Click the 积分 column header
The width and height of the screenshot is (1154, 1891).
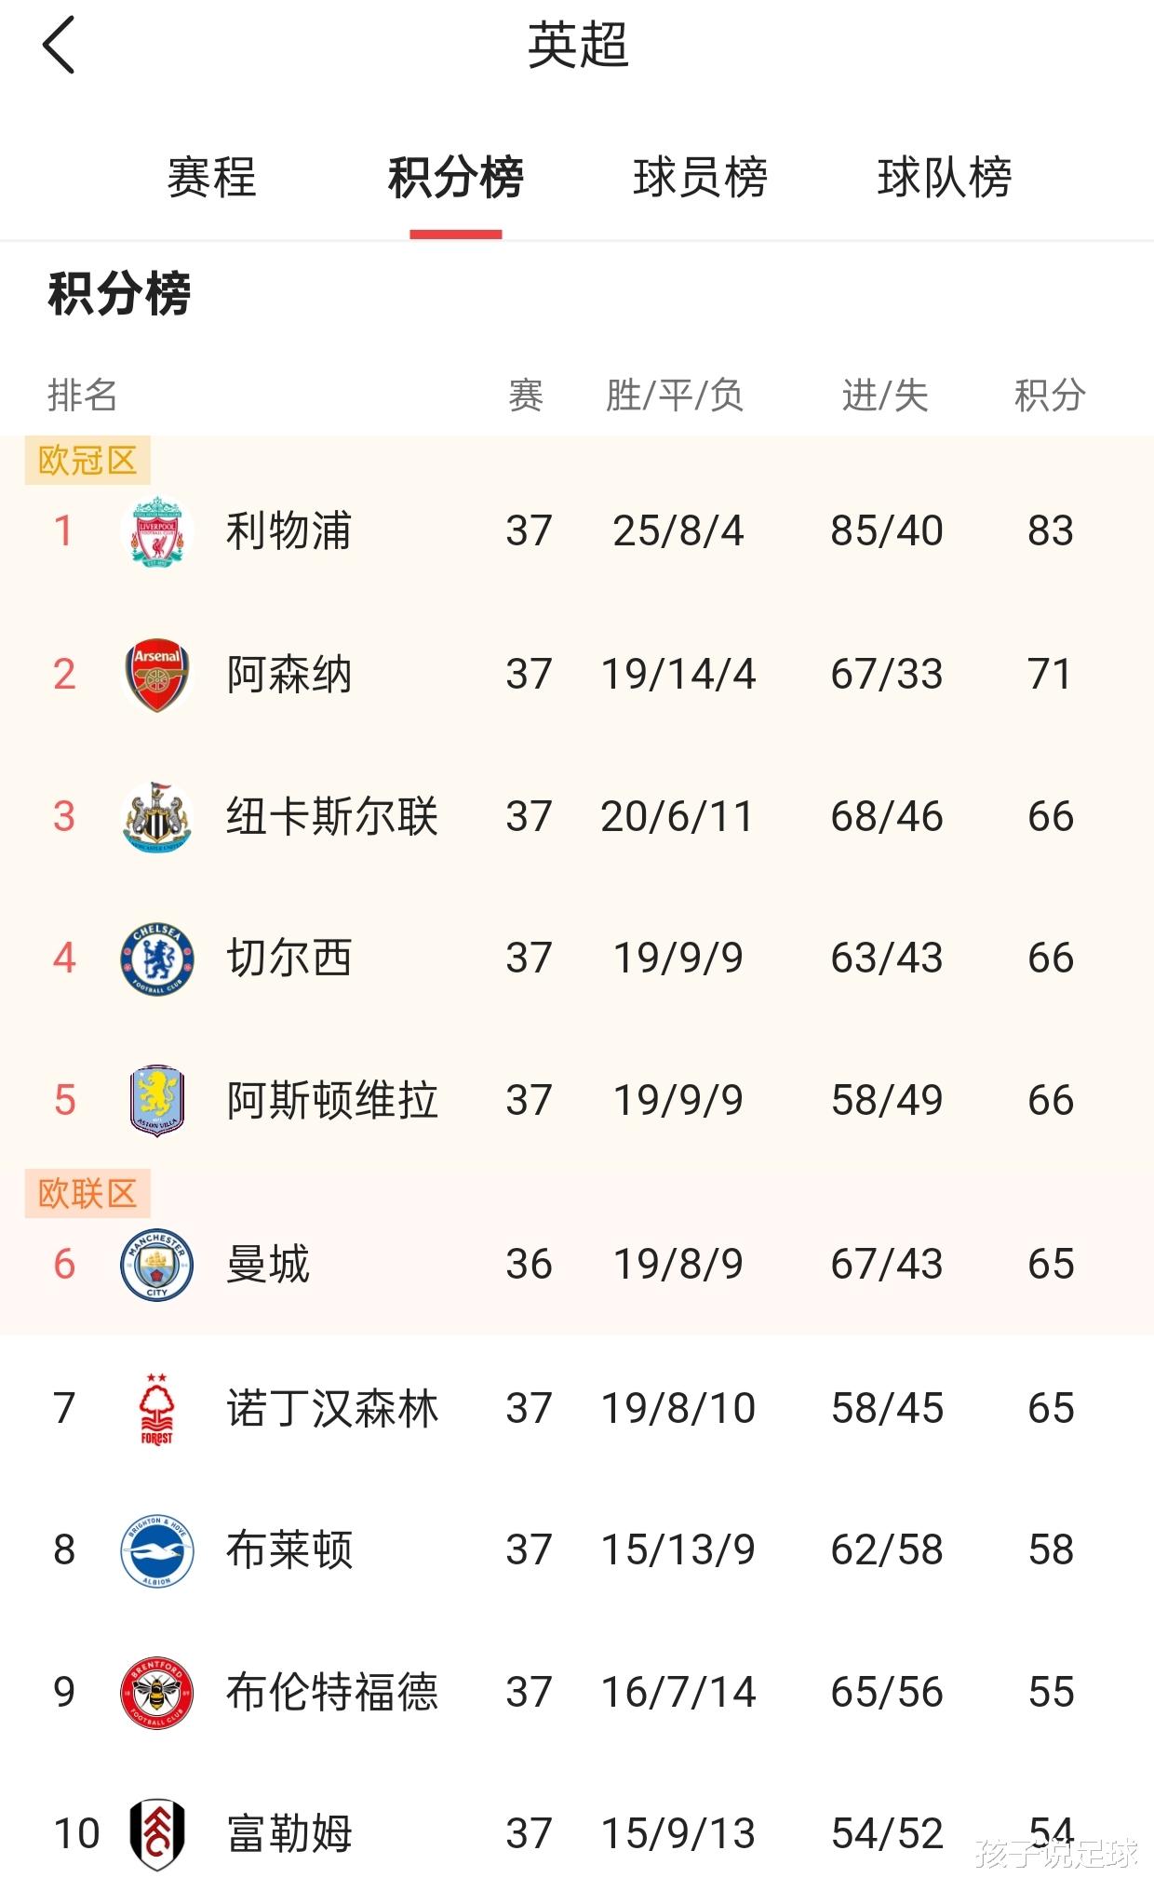(1050, 396)
